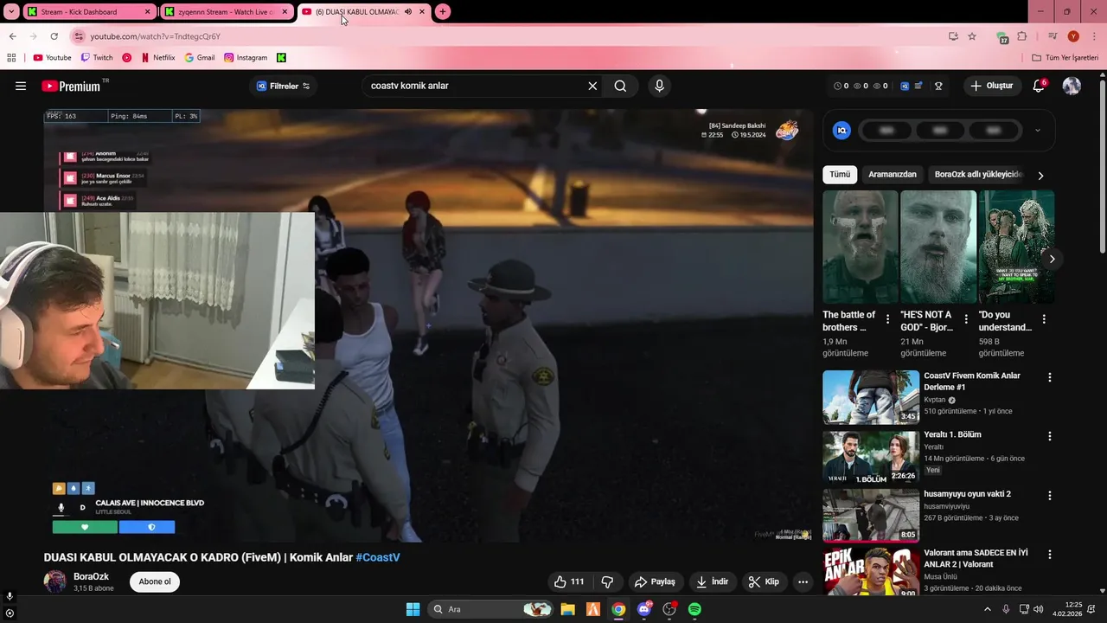This screenshot has height=623, width=1107.
Task: Click the round IQ logo in sidebar panel
Action: click(841, 131)
